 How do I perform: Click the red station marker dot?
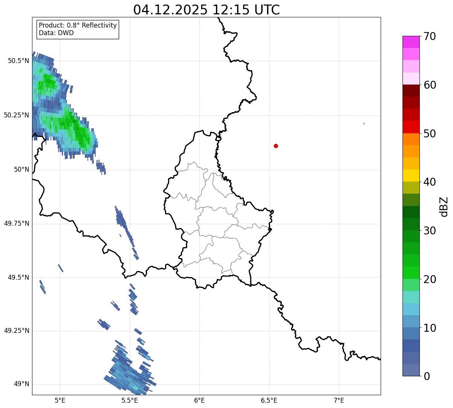[276, 146]
